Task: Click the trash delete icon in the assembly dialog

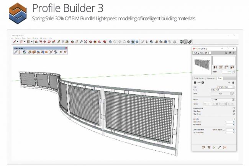Action: point(233,82)
